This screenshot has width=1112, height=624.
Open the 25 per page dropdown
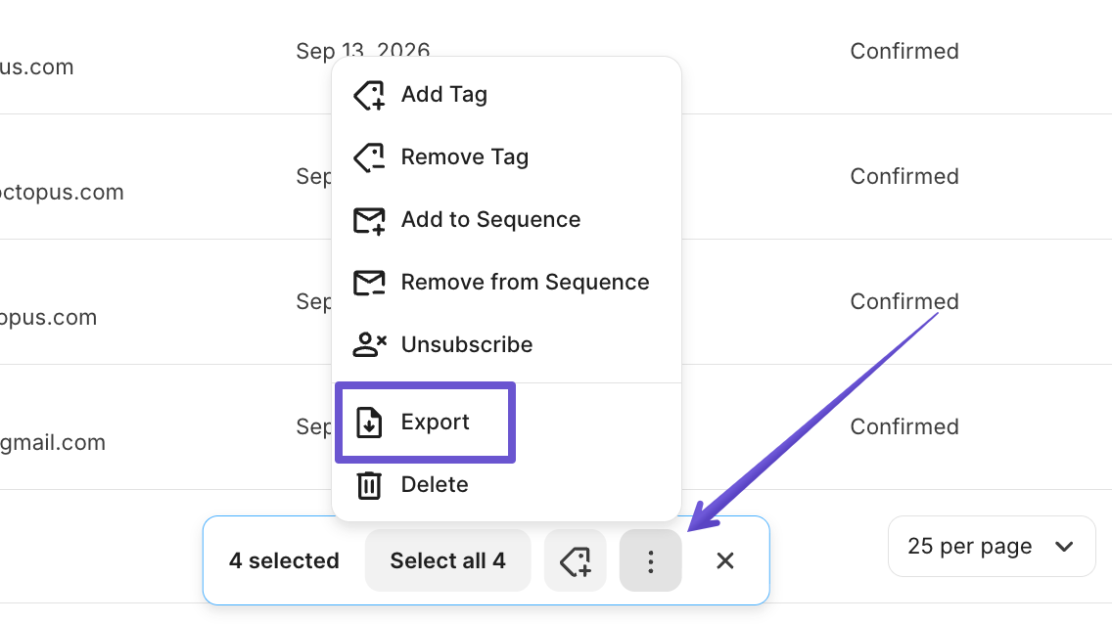[992, 546]
